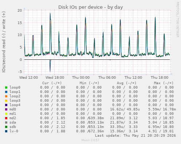
Task: Select the 'lv-0' legend label
Action: click(14, 131)
